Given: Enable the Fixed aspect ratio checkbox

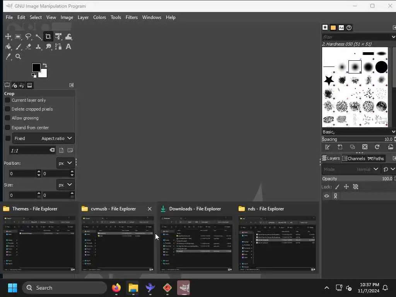Looking at the screenshot, I should point(8,138).
